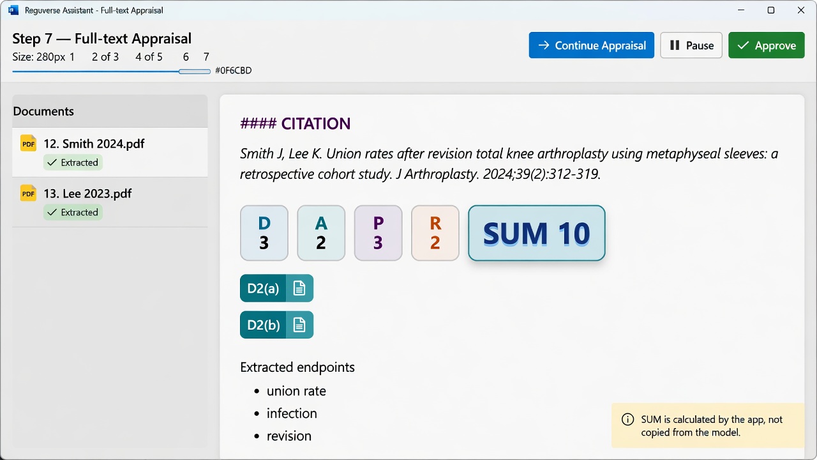Select the A score tile
817x460 pixels.
click(x=321, y=233)
